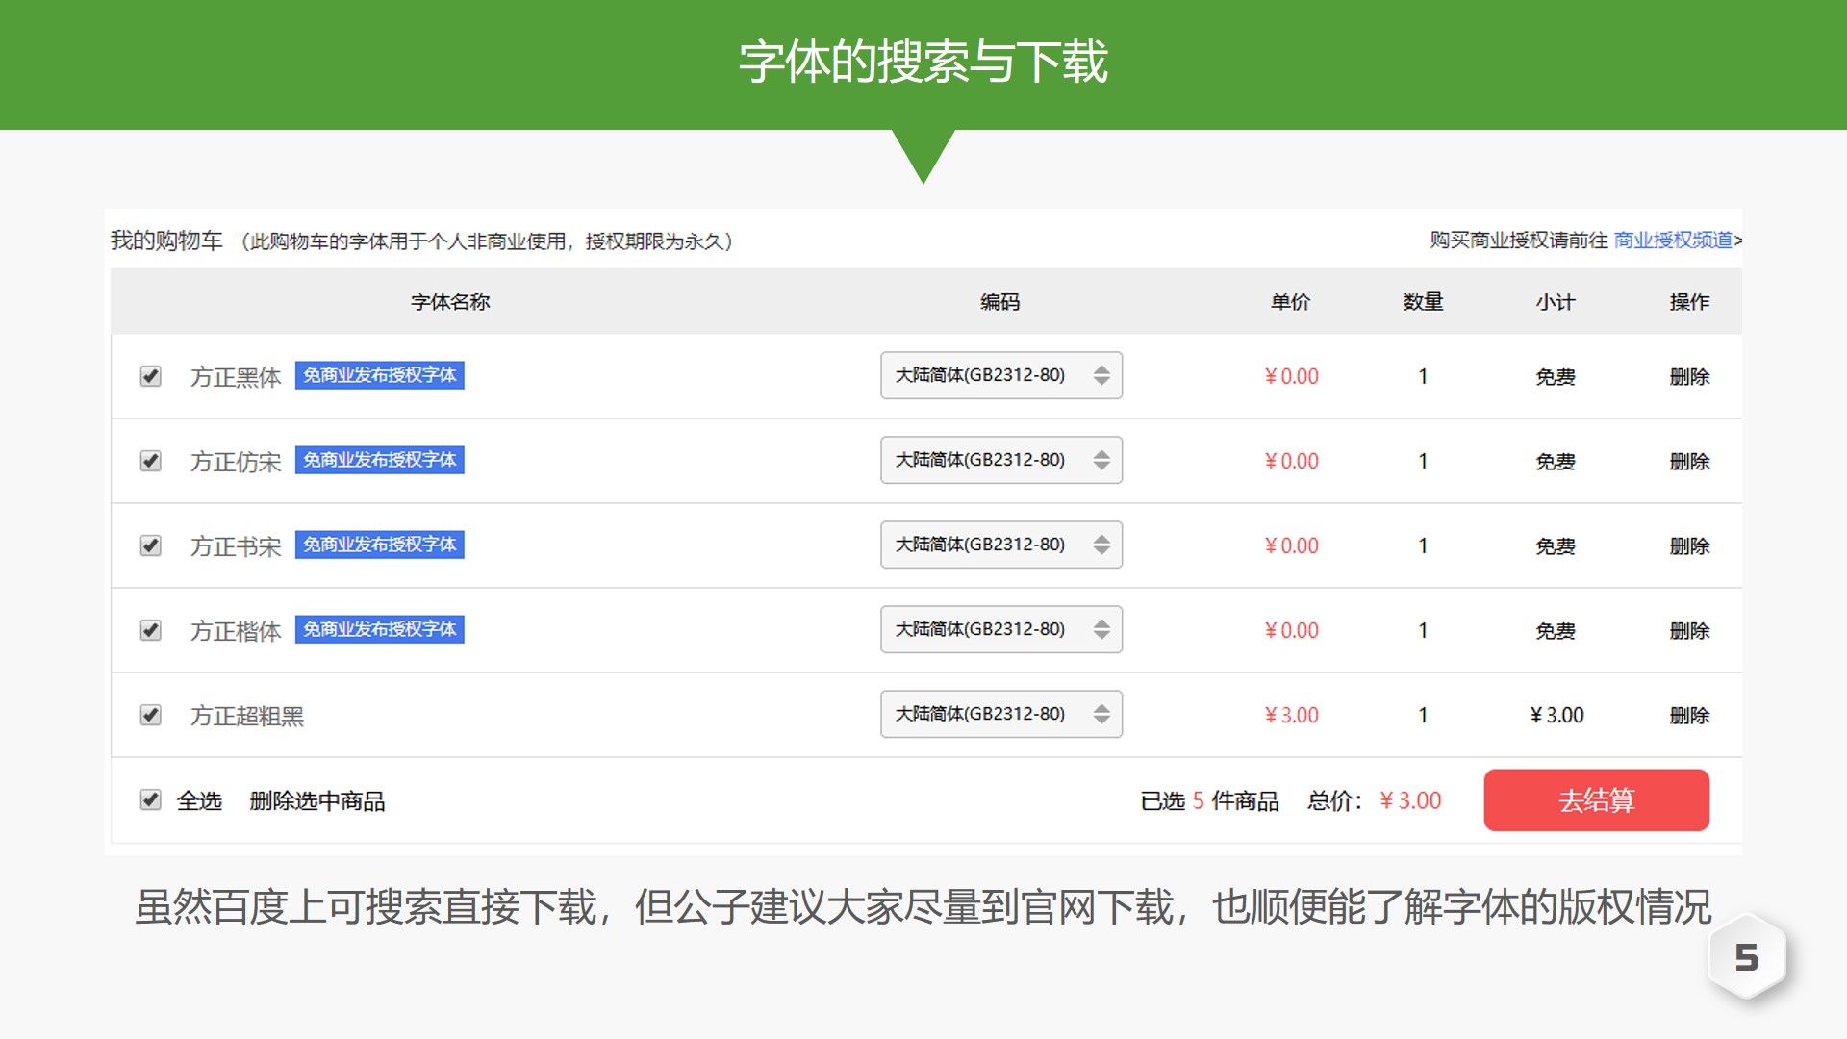Click the red 去结算 checkout button

[x=1596, y=799]
